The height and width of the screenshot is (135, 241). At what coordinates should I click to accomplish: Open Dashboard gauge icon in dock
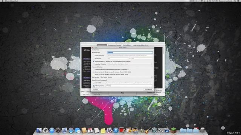coord(58,130)
